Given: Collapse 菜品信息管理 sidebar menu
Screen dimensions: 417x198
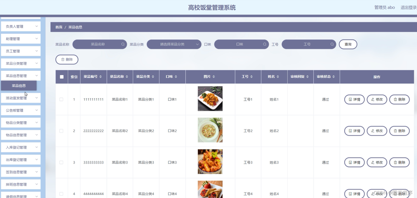Looking at the screenshot, I should 21,76.
